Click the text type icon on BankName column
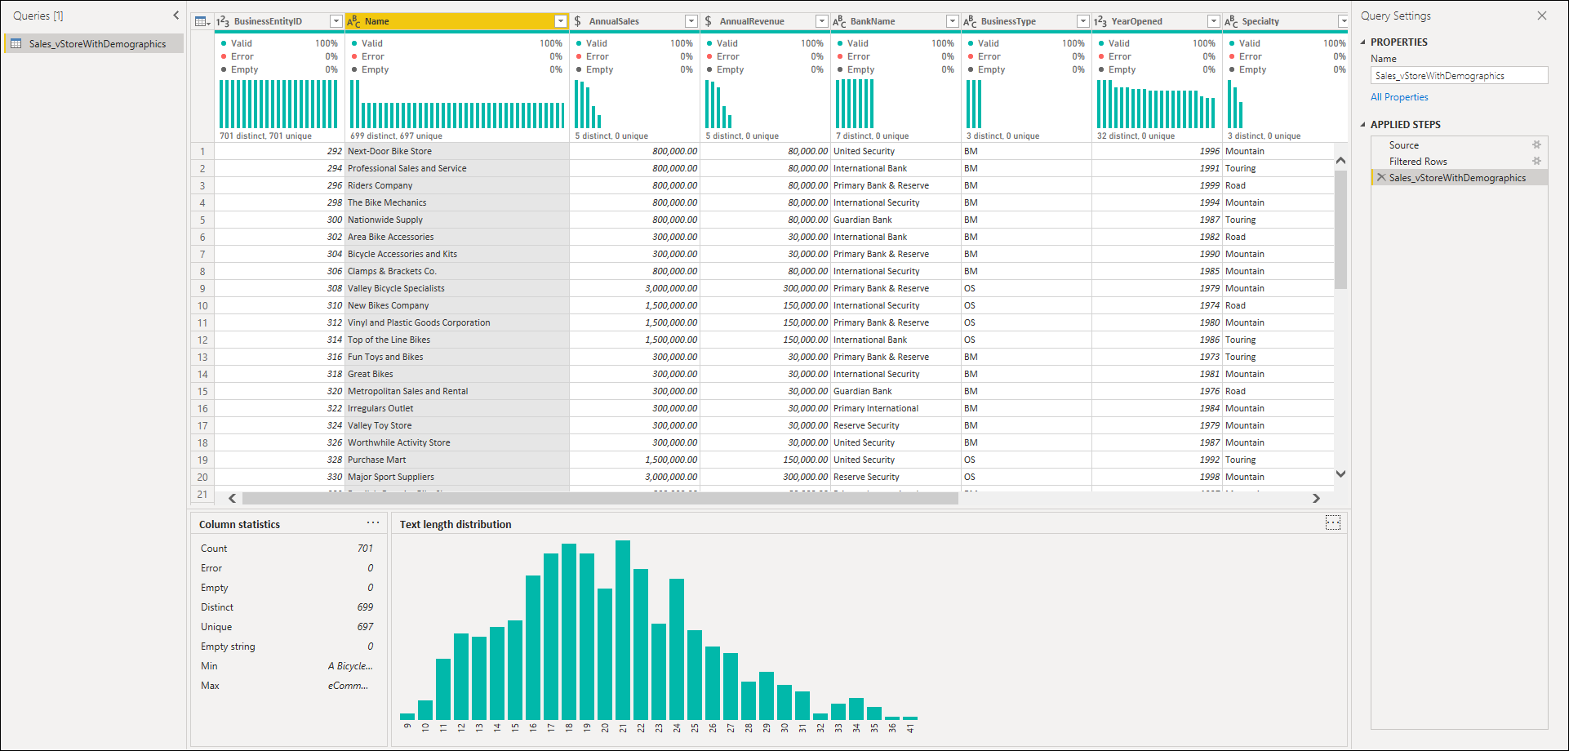1569x751 pixels. pos(839,21)
